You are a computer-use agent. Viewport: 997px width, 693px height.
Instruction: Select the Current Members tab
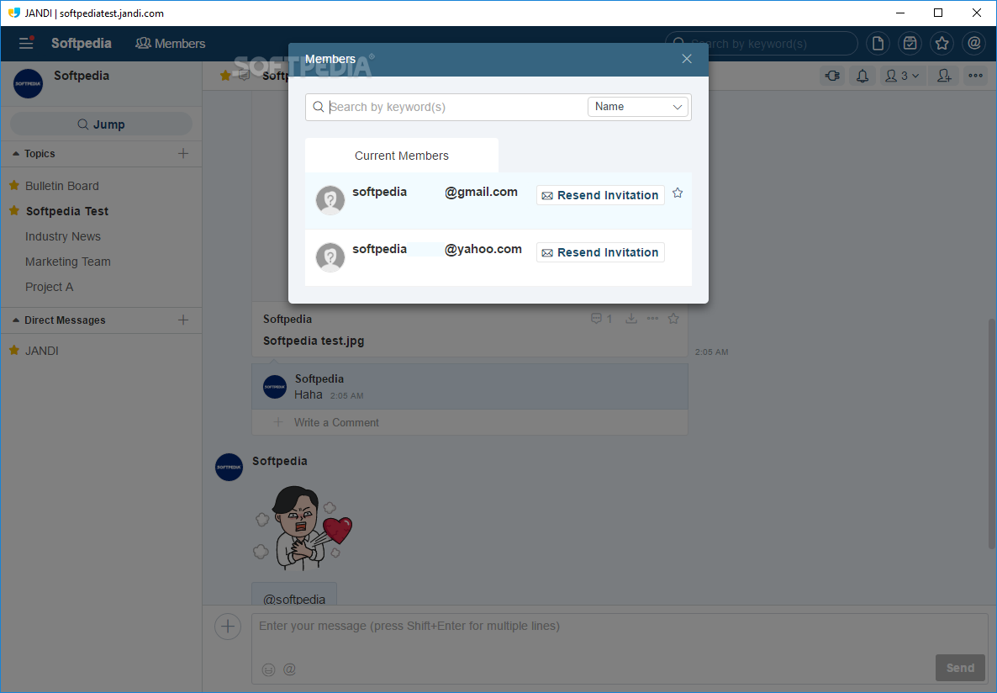402,156
